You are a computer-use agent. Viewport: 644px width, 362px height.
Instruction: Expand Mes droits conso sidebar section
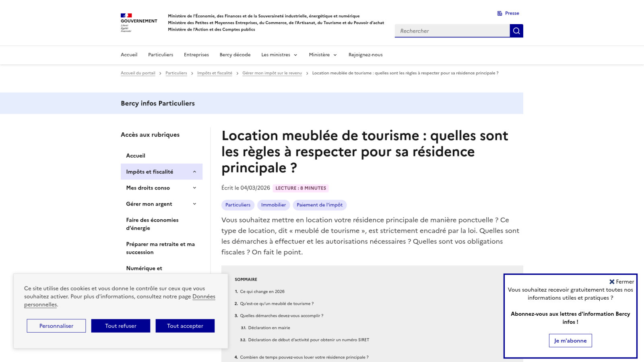pos(161,188)
